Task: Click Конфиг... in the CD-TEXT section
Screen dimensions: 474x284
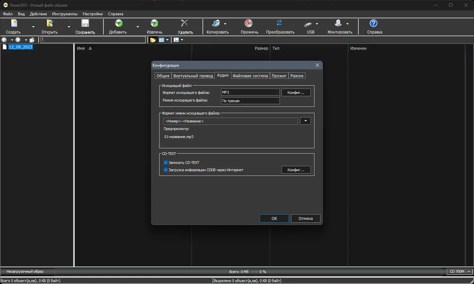Action: (x=296, y=170)
